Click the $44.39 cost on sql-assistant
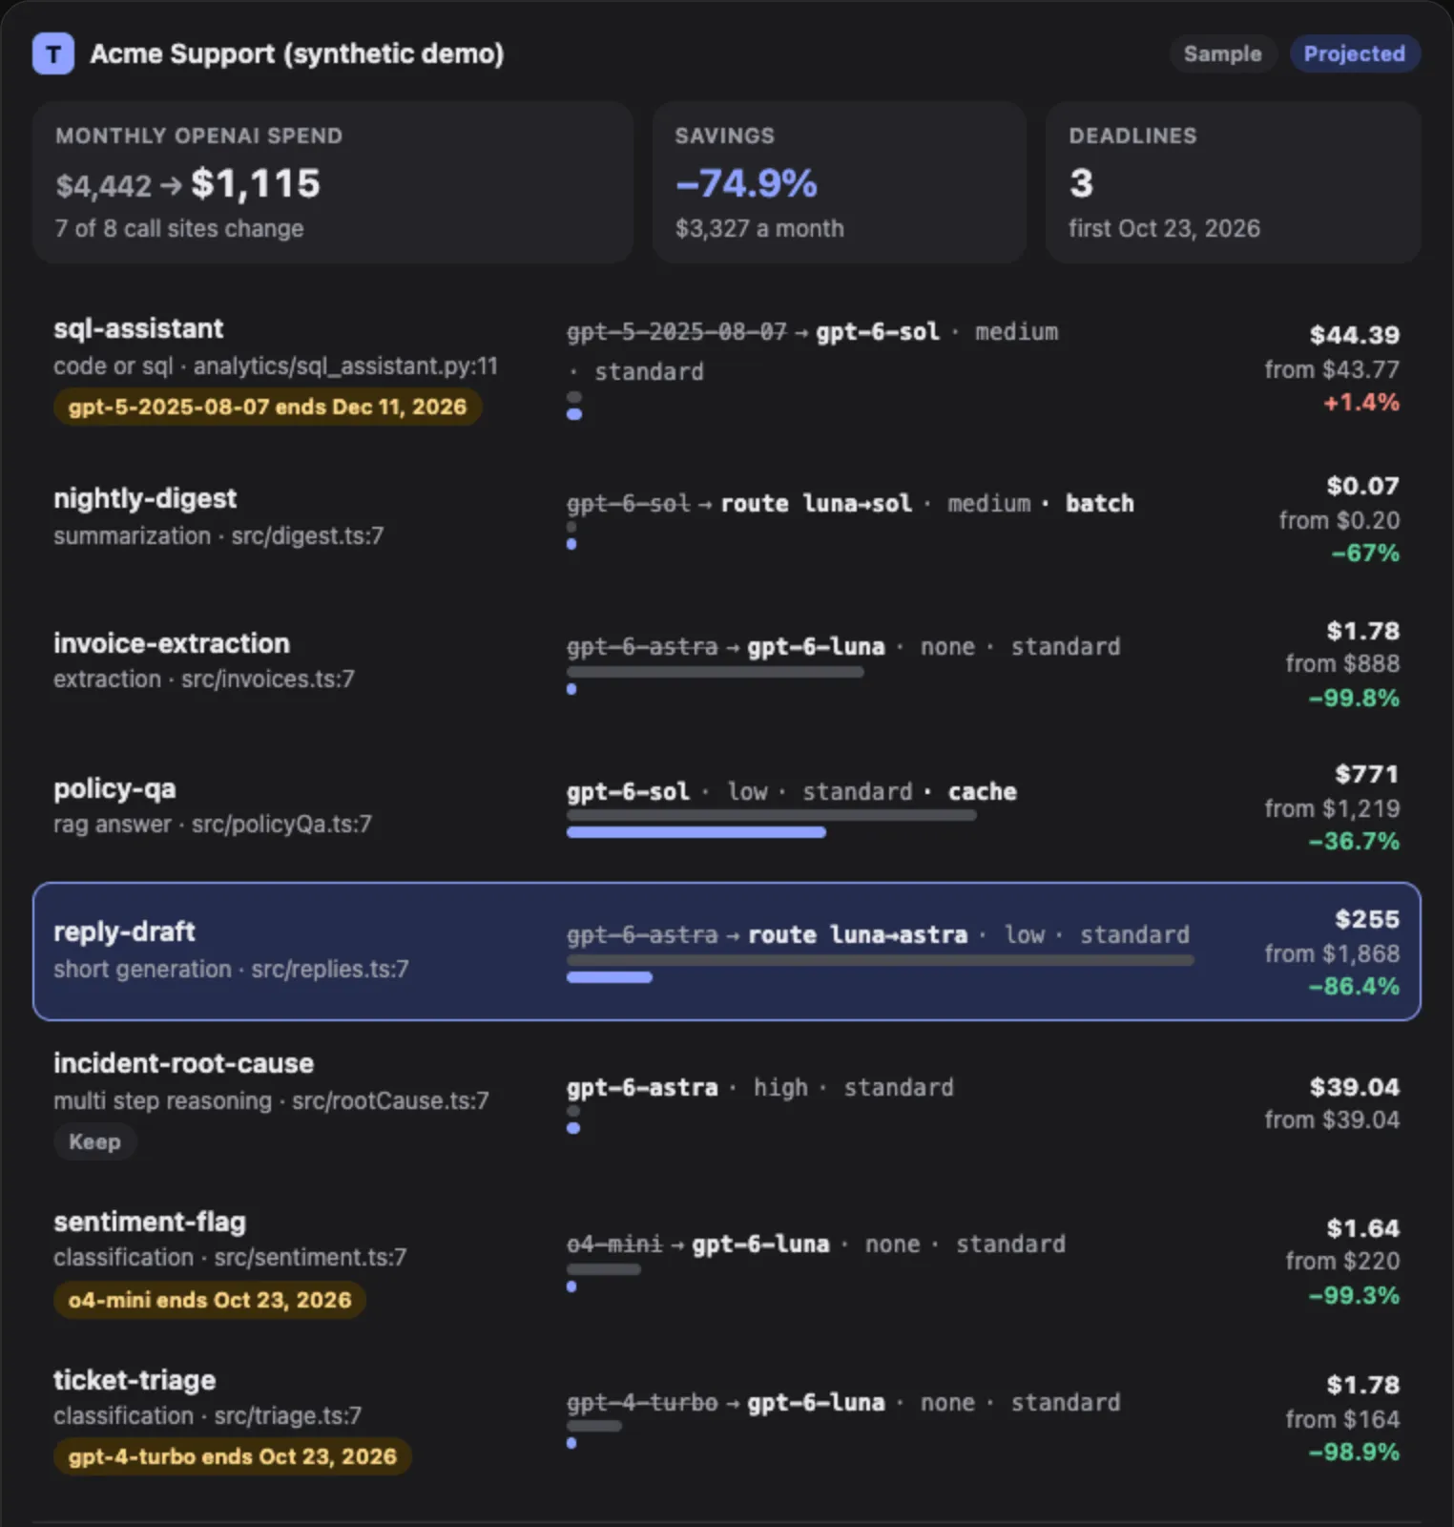The height and width of the screenshot is (1527, 1454). click(1355, 335)
